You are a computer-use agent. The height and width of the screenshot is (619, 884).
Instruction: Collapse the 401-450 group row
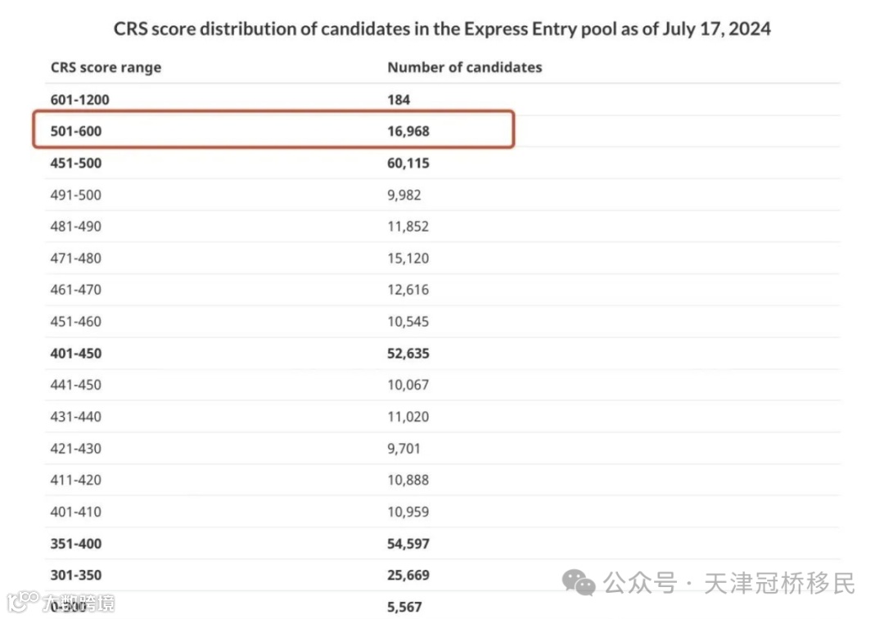(x=77, y=354)
